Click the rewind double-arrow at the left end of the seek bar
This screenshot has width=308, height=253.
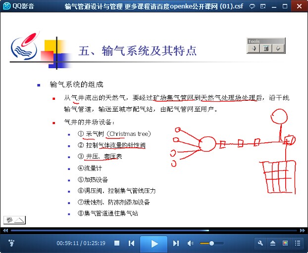coord(5,230)
